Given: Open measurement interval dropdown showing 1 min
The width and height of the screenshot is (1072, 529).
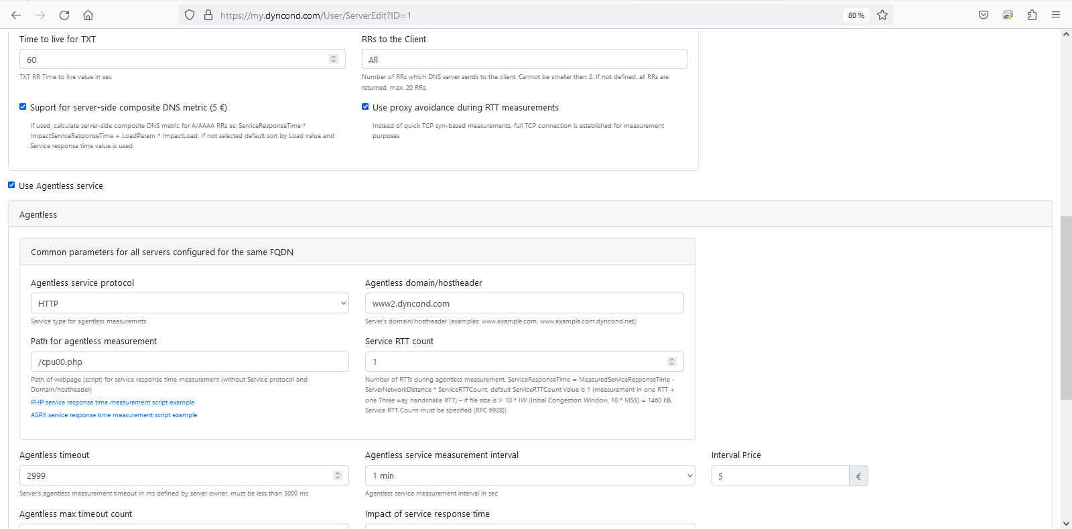Looking at the screenshot, I should [530, 475].
